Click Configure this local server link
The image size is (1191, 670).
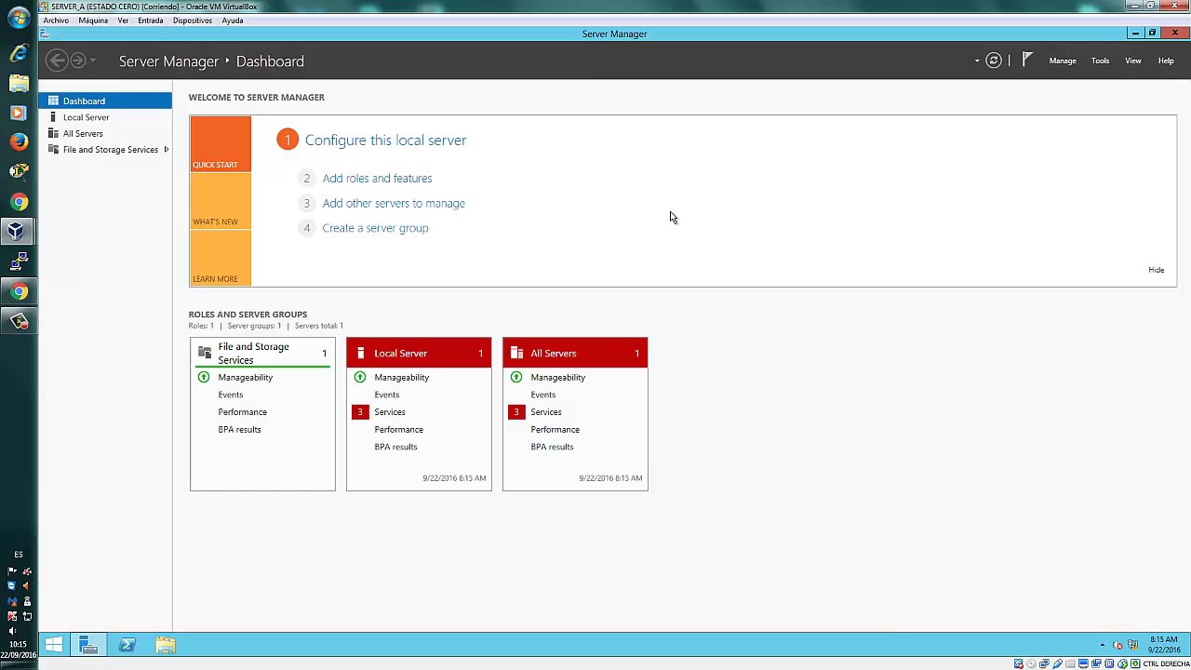(385, 140)
